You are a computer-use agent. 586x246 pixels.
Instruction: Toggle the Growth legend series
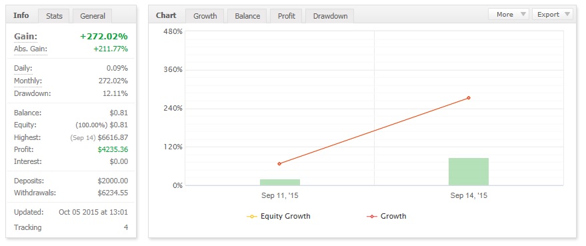pyautogui.click(x=387, y=216)
